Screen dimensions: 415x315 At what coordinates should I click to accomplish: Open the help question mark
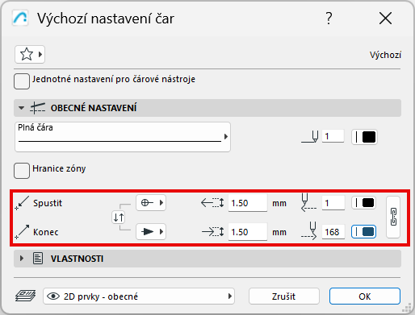(x=329, y=19)
